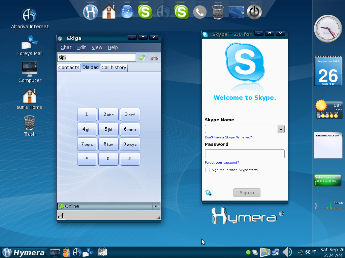Click the scissors clipboard icon in the taskbar

coord(102,253)
